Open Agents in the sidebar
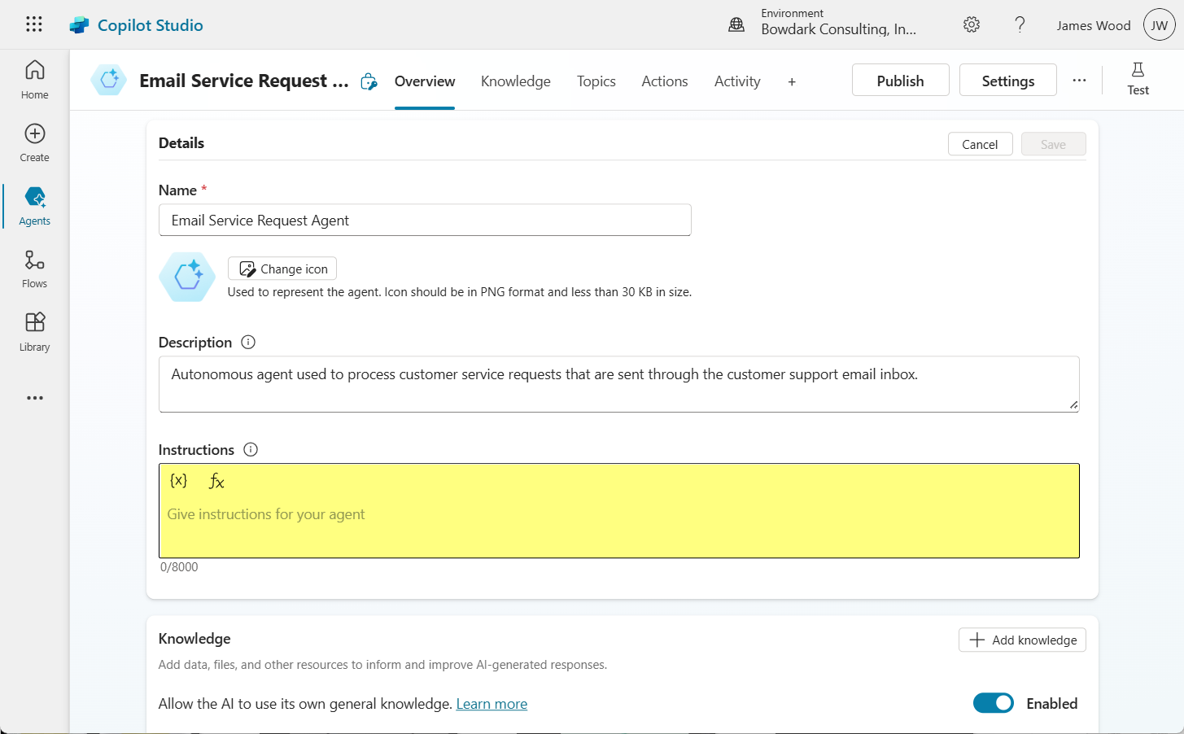The height and width of the screenshot is (734, 1184). tap(35, 206)
